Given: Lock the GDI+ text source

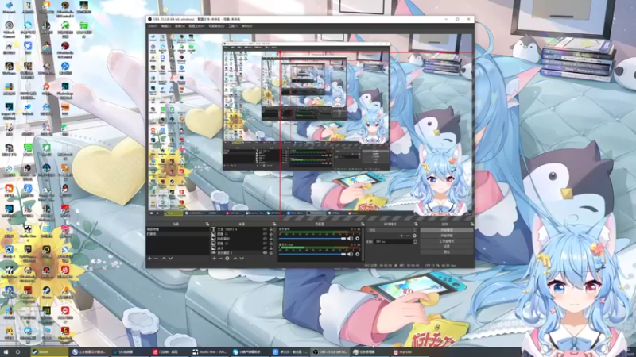Looking at the screenshot, I should [271, 229].
